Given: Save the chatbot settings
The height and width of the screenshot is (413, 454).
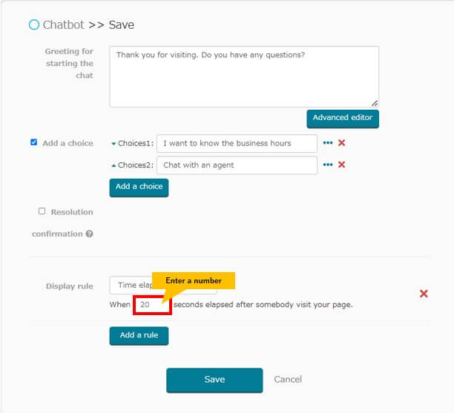Looking at the screenshot, I should 214,380.
